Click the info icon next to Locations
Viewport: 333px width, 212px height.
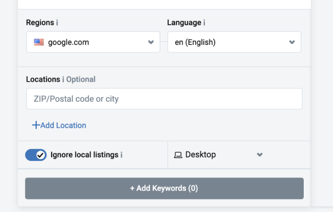63,80
